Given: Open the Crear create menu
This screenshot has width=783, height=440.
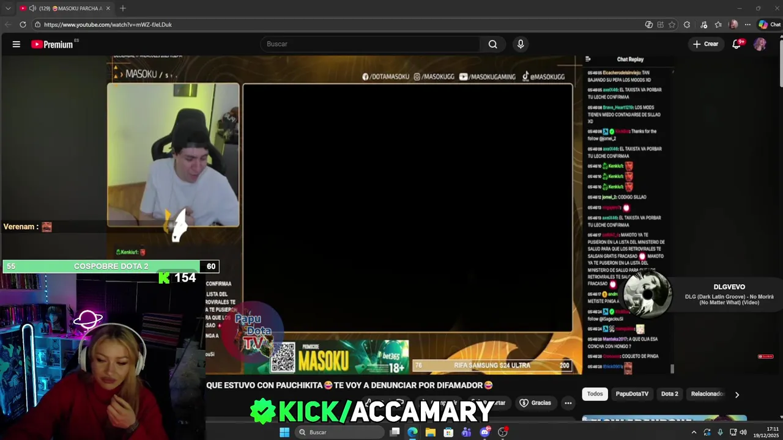Looking at the screenshot, I should point(705,44).
